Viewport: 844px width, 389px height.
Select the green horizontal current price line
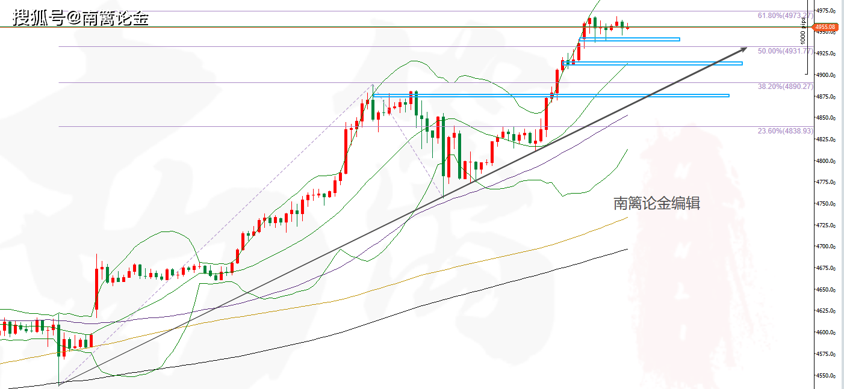301,27
